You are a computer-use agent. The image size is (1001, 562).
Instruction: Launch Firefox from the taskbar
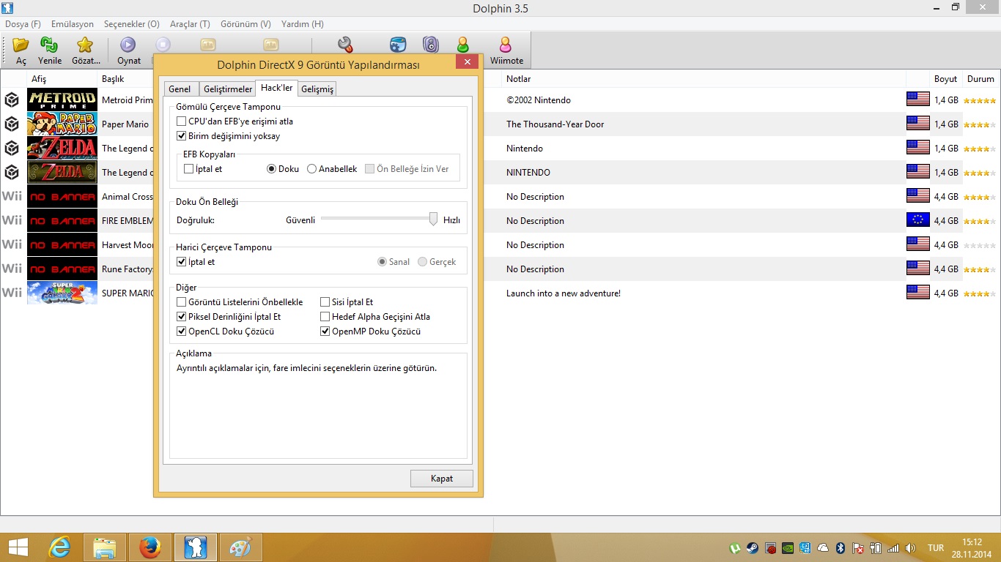[150, 547]
